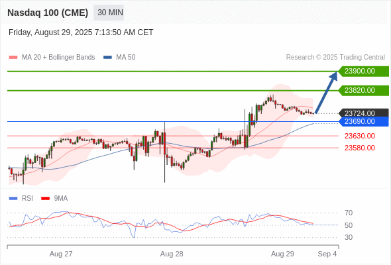Click the red MA 20 Bollinger Bands swatch
Screen dimensions: 391x265
(13, 58)
